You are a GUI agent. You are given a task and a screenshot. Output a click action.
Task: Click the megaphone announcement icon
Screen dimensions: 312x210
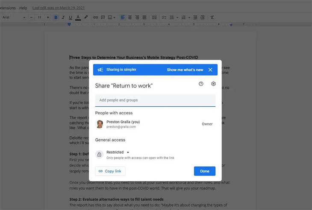(100, 70)
